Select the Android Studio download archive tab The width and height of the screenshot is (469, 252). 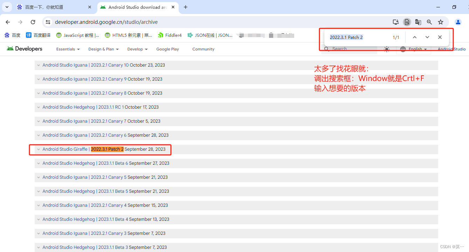[x=138, y=7]
